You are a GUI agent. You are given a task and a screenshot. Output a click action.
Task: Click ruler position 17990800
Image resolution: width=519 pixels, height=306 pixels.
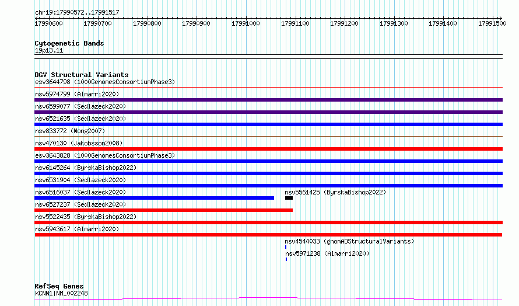(x=147, y=23)
